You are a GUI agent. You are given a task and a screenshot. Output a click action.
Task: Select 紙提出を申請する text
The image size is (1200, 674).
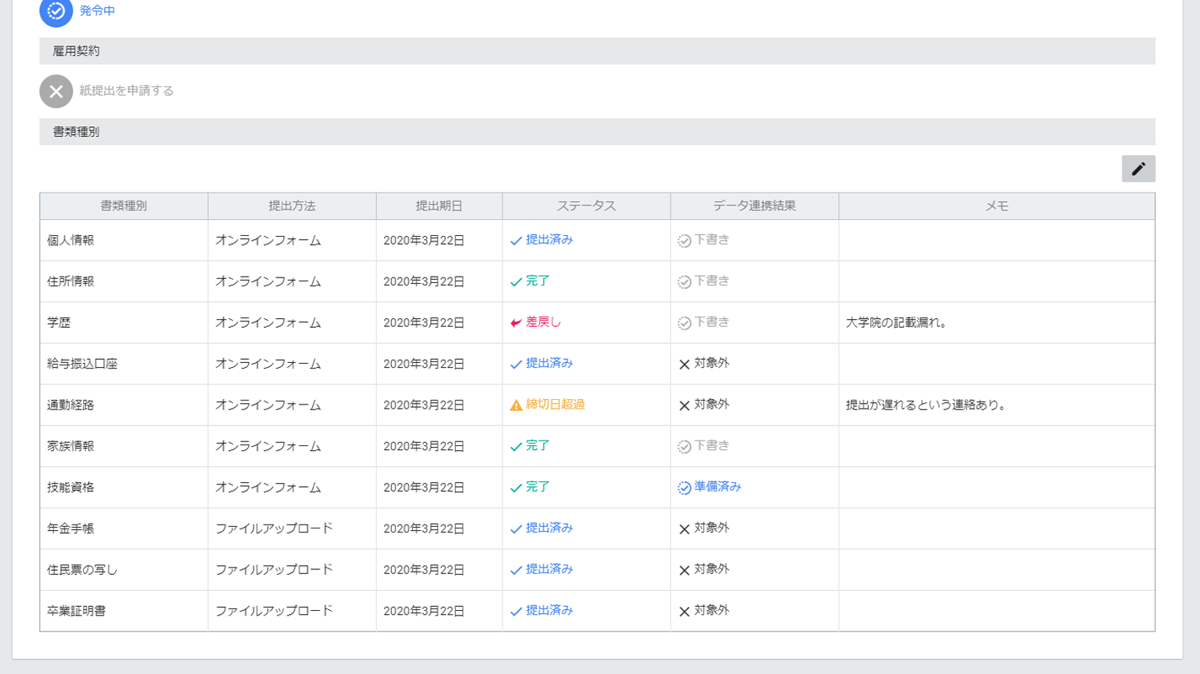tap(126, 91)
